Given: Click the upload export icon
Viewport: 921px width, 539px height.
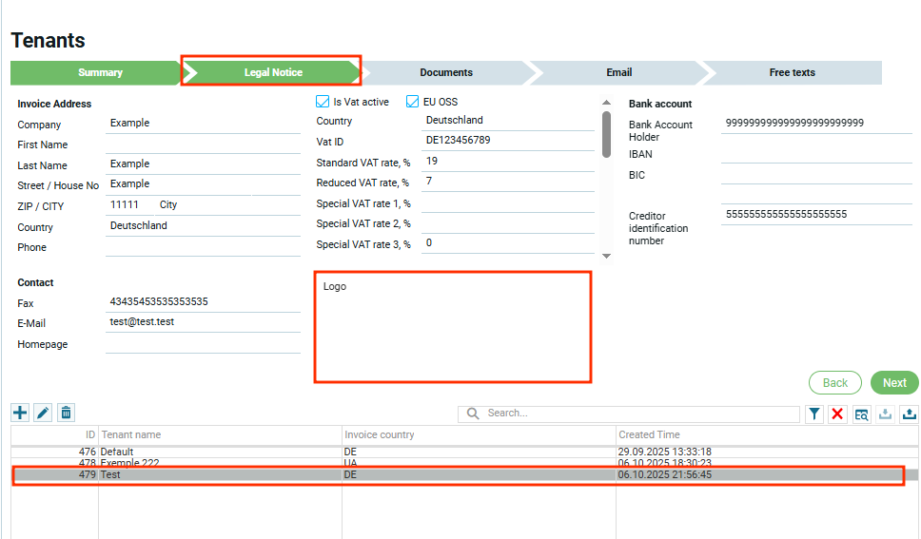Looking at the screenshot, I should coord(909,414).
